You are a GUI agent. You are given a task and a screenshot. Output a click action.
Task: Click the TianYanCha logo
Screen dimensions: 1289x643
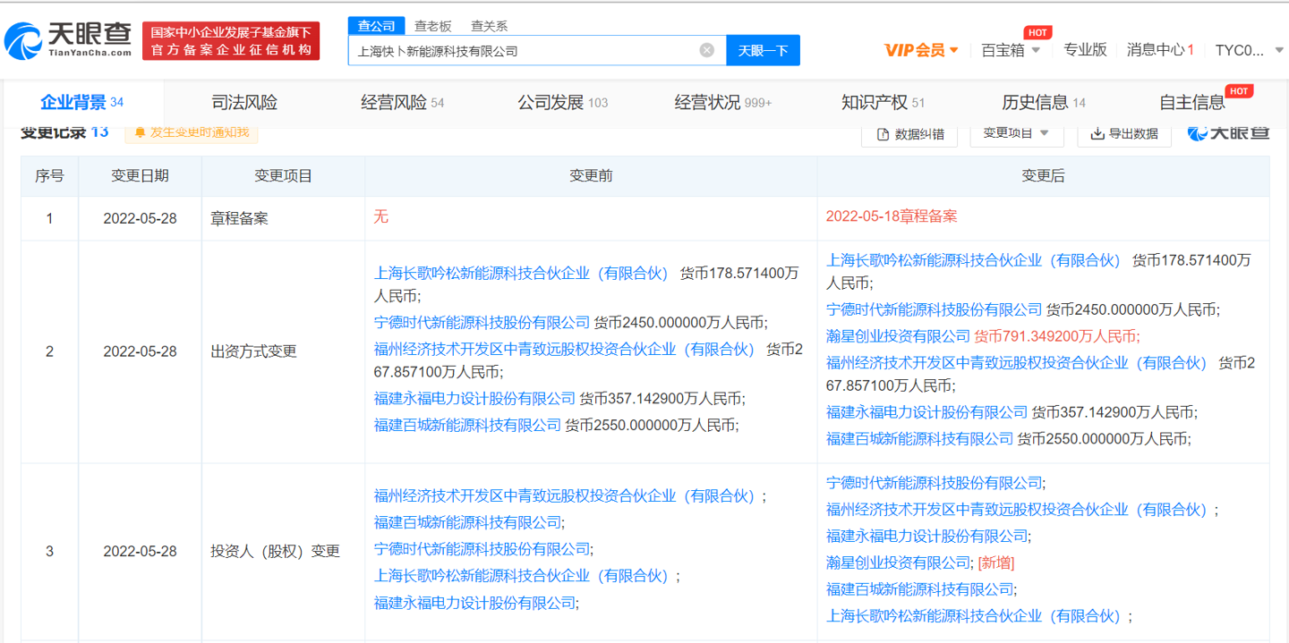(x=68, y=41)
